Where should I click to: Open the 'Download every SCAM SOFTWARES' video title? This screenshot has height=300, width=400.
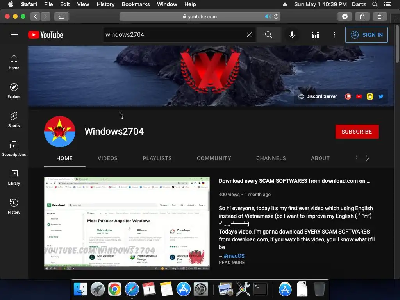(x=295, y=181)
